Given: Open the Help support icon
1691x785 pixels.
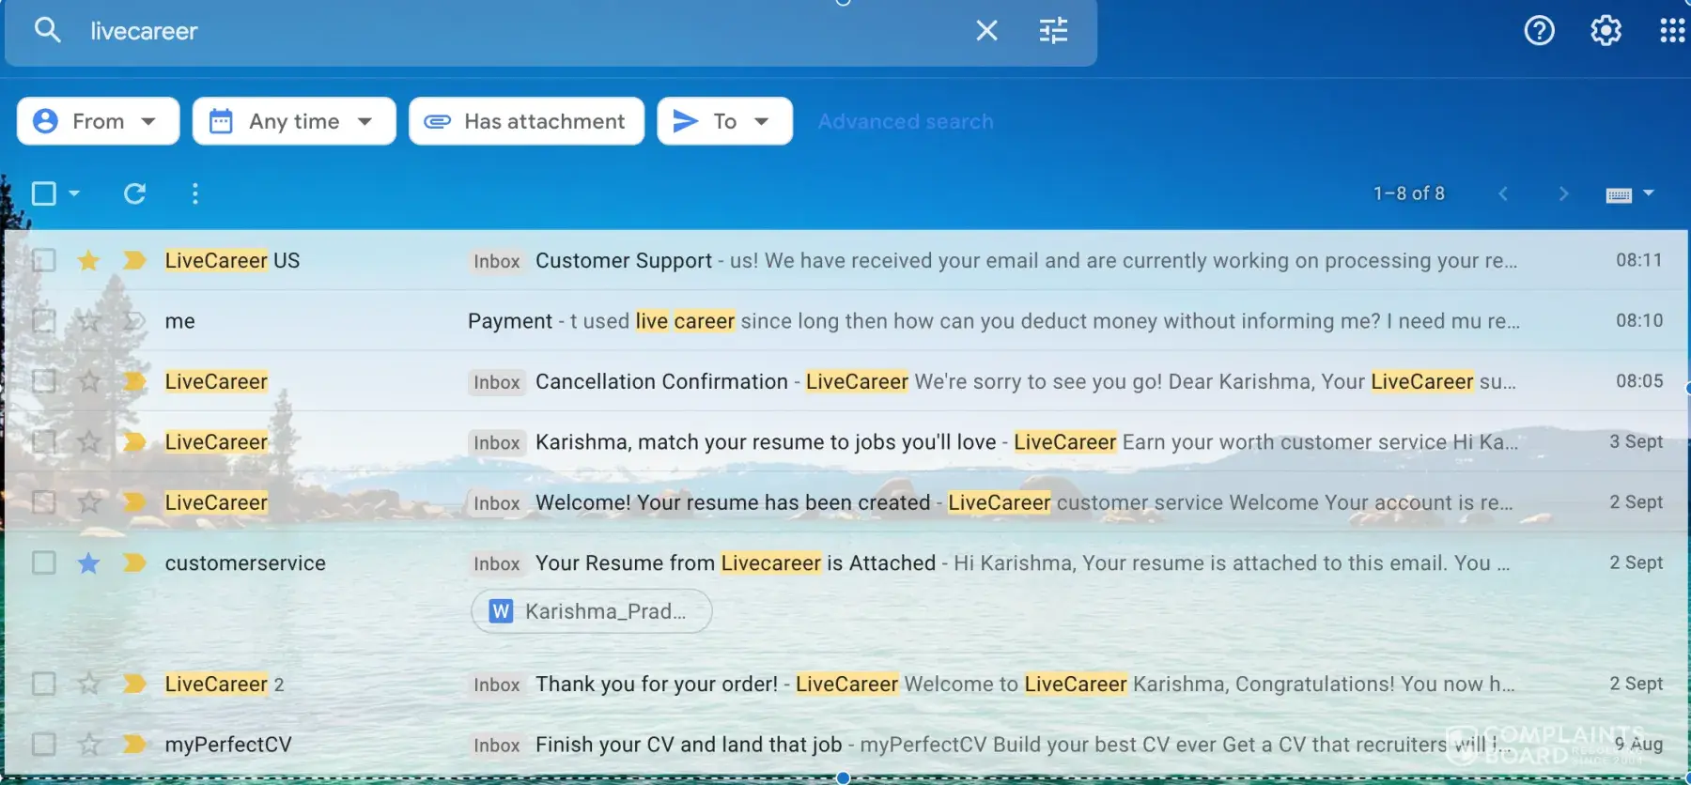Looking at the screenshot, I should [1539, 31].
